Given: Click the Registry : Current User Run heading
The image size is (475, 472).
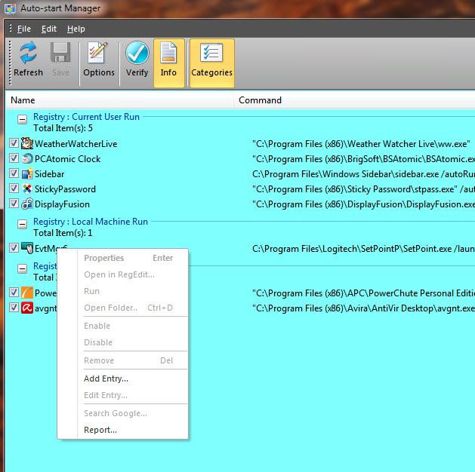Looking at the screenshot, I should [x=86, y=117].
